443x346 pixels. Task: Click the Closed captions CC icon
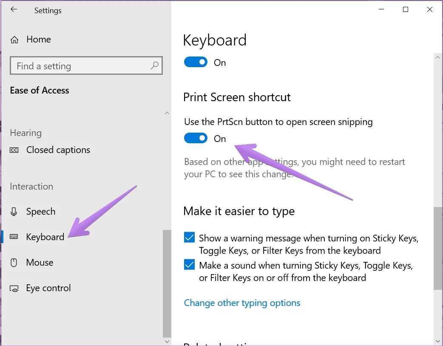[x=14, y=150]
